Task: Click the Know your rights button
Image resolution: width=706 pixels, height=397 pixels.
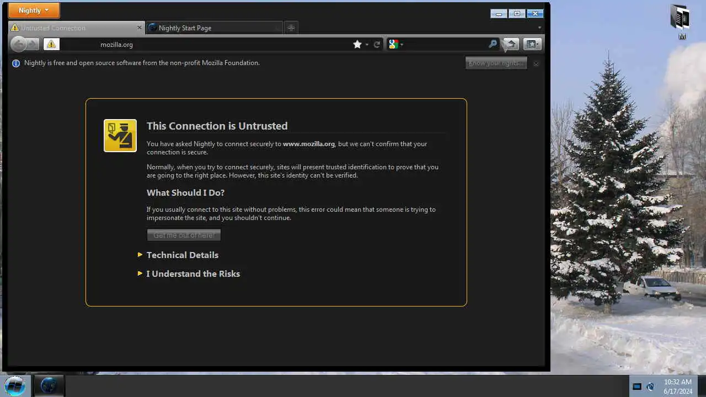Action: click(x=496, y=63)
